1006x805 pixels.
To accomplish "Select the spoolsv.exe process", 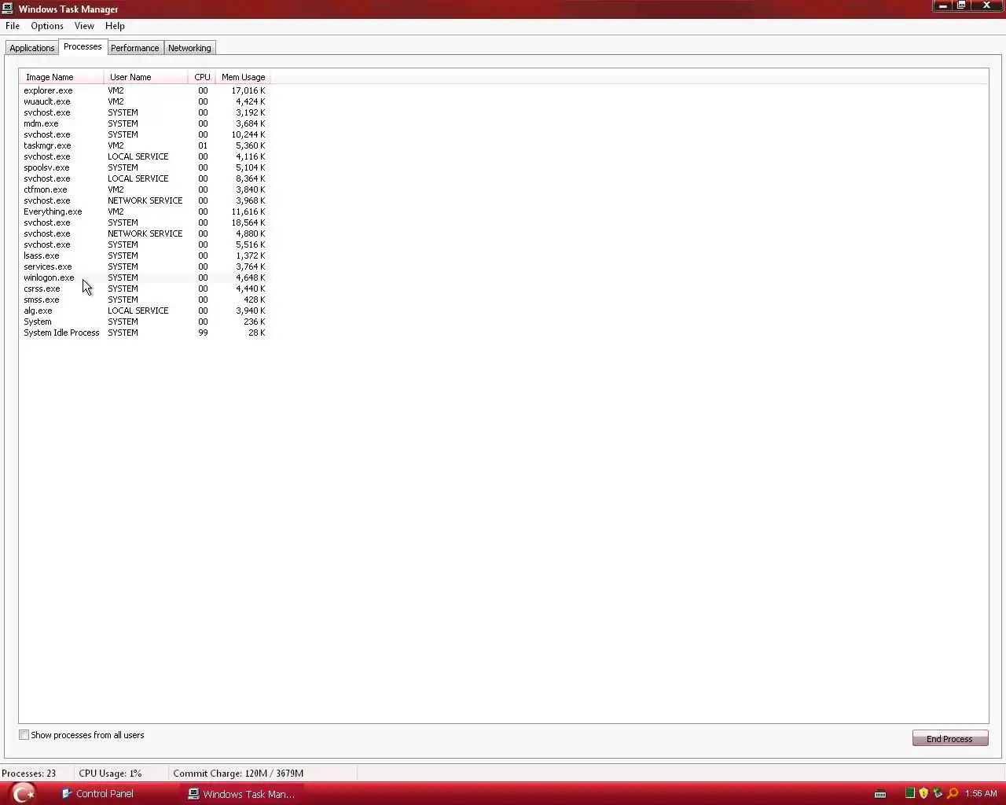I will pos(145,167).
